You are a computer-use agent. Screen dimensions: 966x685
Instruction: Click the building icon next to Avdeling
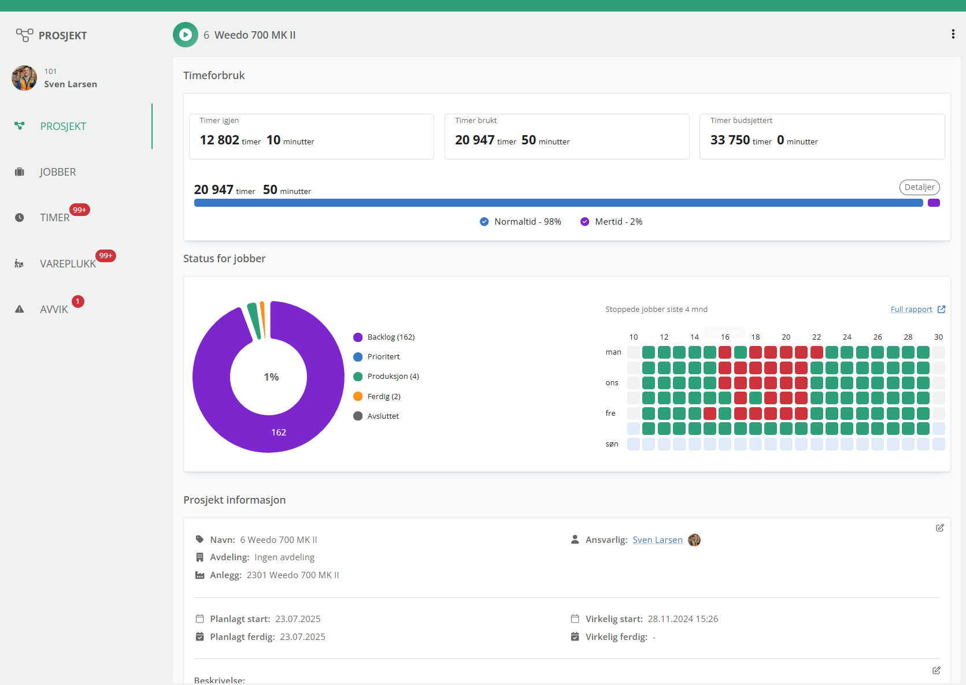(x=200, y=557)
